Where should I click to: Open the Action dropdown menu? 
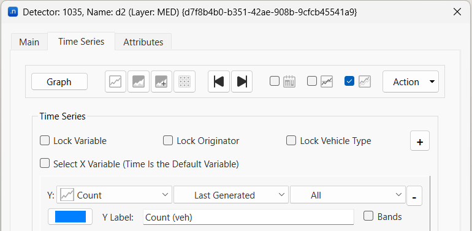click(x=411, y=81)
